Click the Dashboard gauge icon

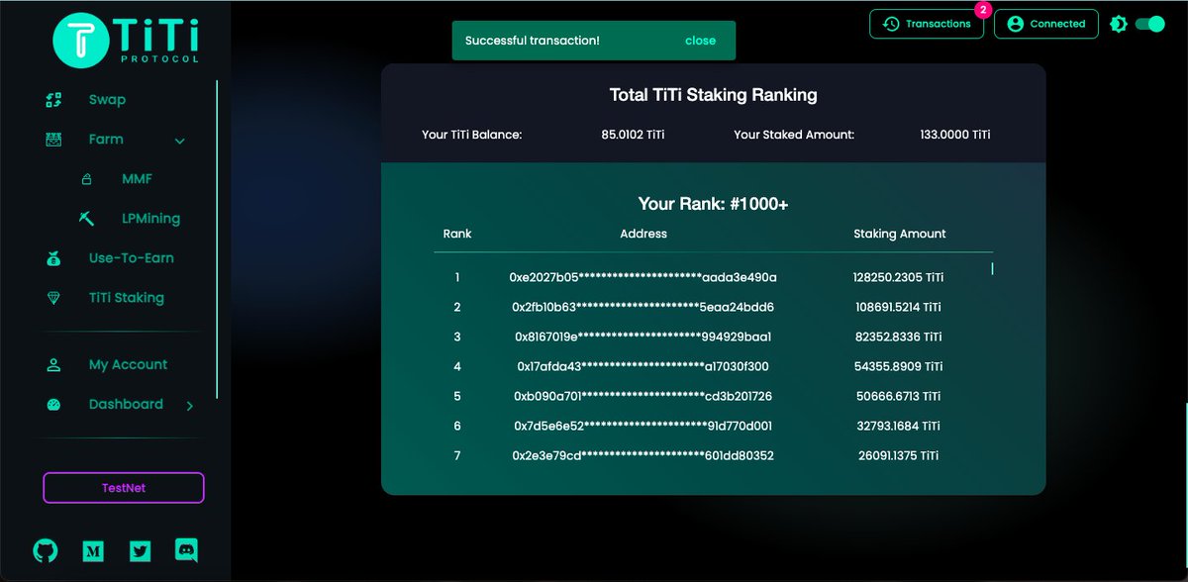point(54,404)
